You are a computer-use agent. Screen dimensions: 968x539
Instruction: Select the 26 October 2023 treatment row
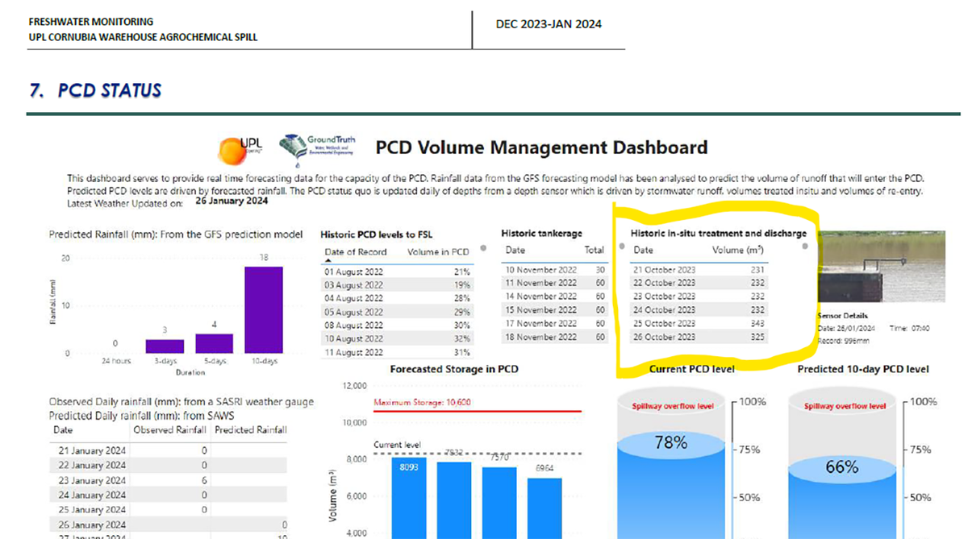pos(700,337)
